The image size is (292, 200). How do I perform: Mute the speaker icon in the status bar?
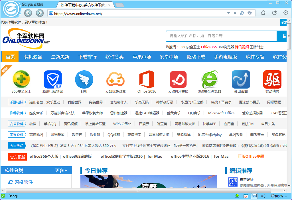(263, 196)
